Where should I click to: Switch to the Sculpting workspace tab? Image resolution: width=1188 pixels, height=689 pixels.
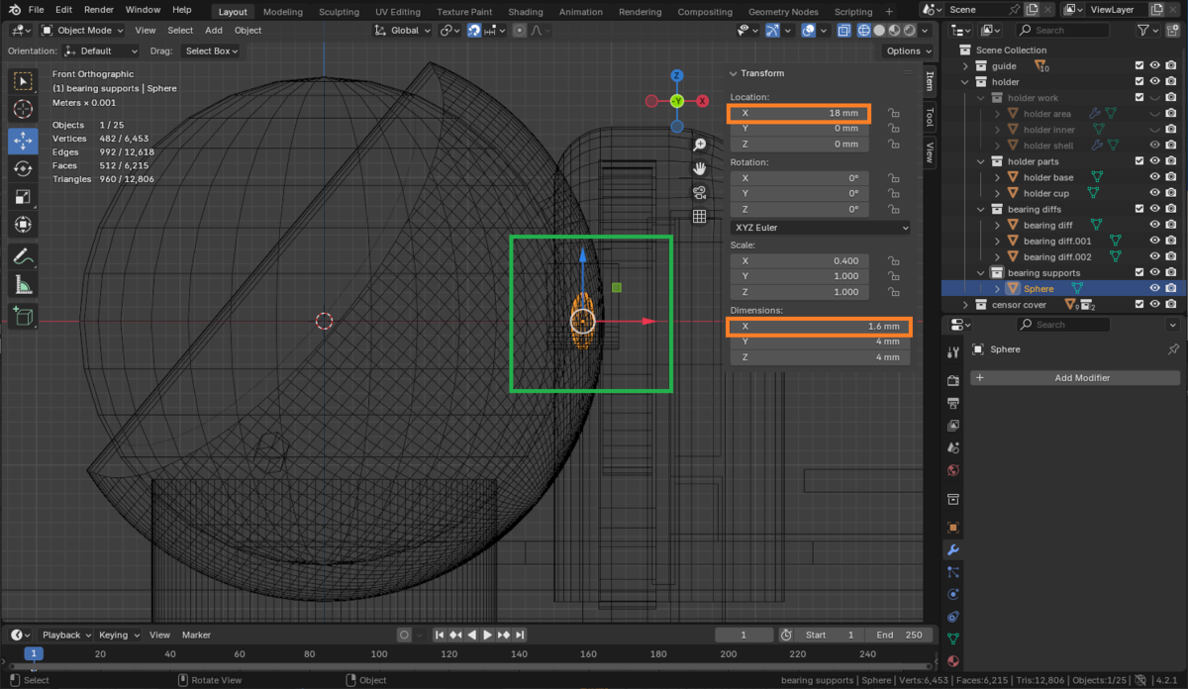339,12
